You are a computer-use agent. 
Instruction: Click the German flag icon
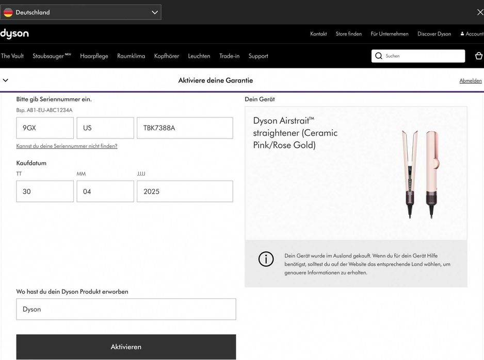pyautogui.click(x=8, y=12)
